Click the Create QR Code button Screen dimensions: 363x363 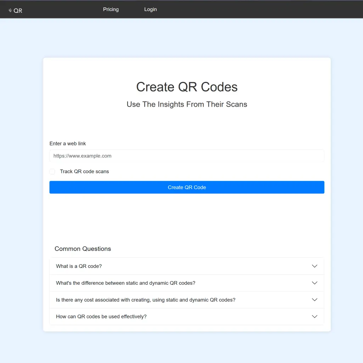187,187
